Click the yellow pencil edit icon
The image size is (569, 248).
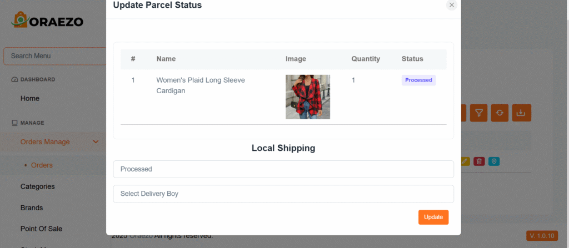(465, 161)
